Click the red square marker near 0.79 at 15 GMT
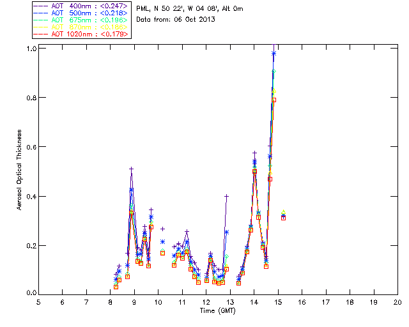Image resolution: width=409 pixels, height=327 pixels. pyautogui.click(x=274, y=100)
